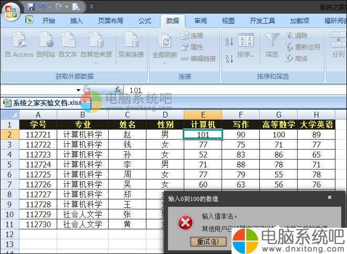Expand the quick access toolbar customize arrow
The width and height of the screenshot is (347, 254).
click(x=92, y=7)
